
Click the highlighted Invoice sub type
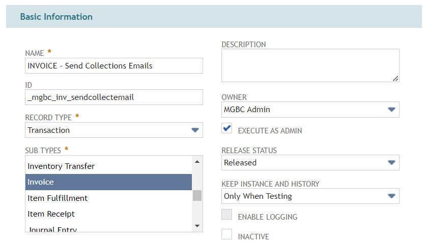109,182
